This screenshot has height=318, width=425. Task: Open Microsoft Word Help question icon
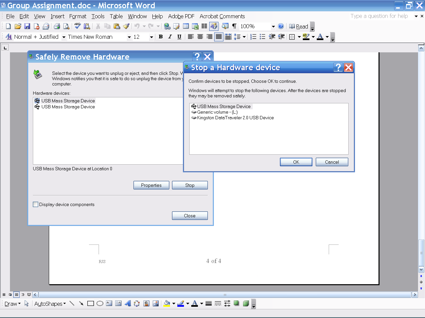[281, 26]
